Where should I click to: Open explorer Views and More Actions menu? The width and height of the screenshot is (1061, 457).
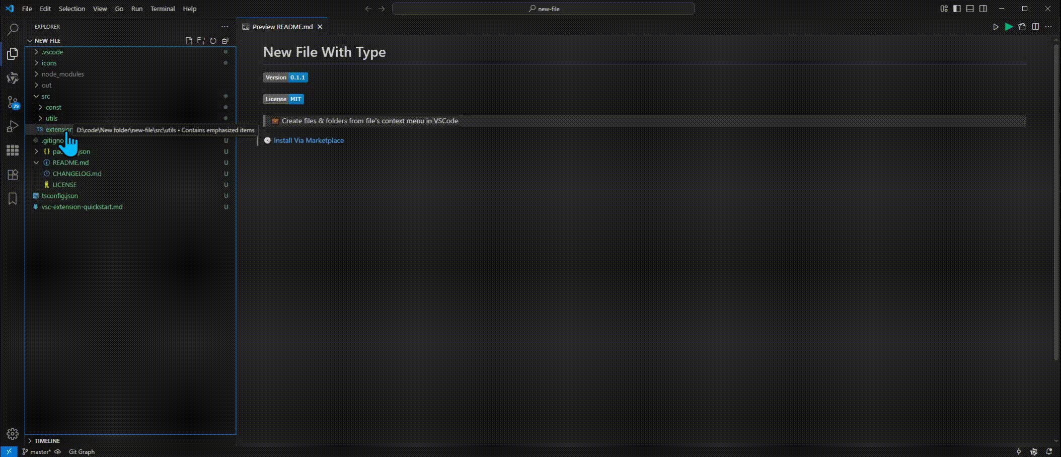pyautogui.click(x=224, y=27)
